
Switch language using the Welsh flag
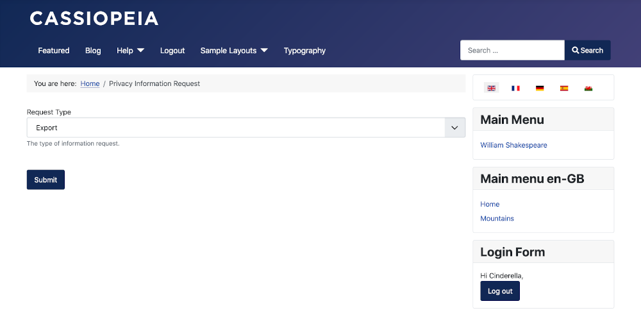click(x=588, y=88)
